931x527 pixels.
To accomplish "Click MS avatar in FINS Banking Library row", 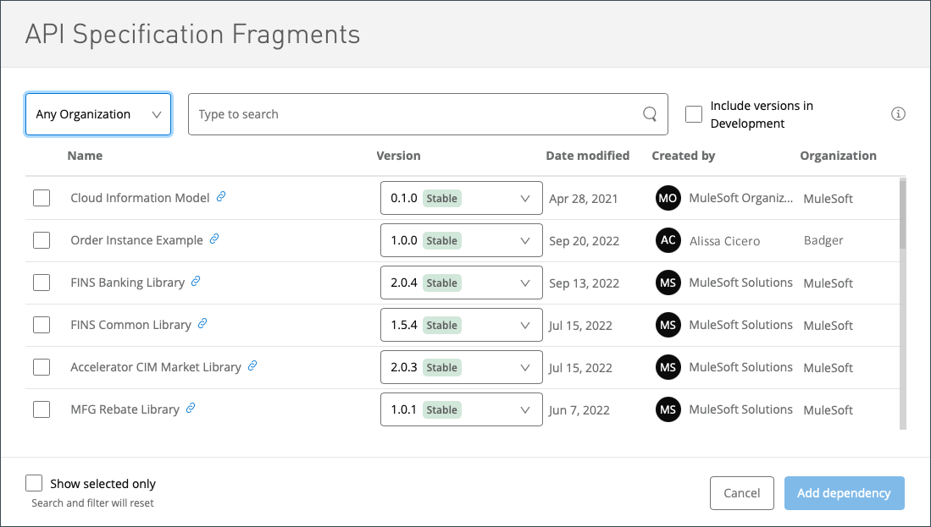I will [668, 283].
